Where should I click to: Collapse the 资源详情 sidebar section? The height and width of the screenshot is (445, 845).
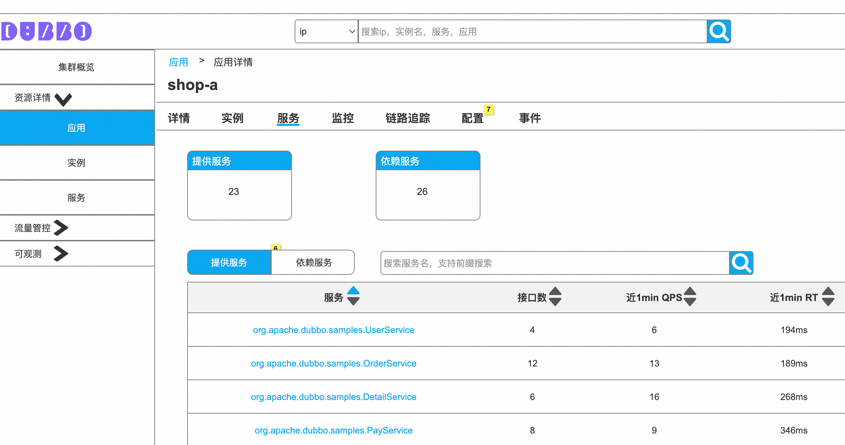[x=64, y=99]
